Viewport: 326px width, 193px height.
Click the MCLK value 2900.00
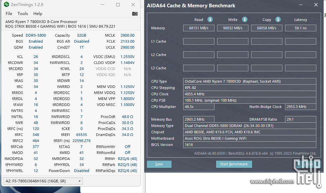pyautogui.click(x=128, y=35)
